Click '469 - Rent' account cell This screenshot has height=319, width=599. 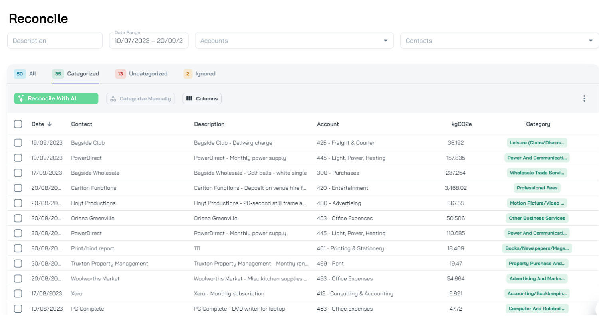[x=330, y=263]
